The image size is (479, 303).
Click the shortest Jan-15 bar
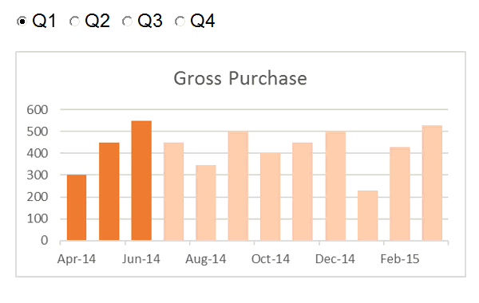pos(368,215)
